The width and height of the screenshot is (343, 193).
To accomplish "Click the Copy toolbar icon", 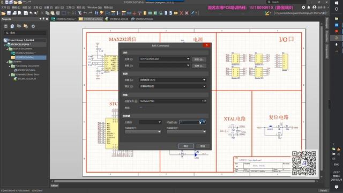I will [47, 13].
